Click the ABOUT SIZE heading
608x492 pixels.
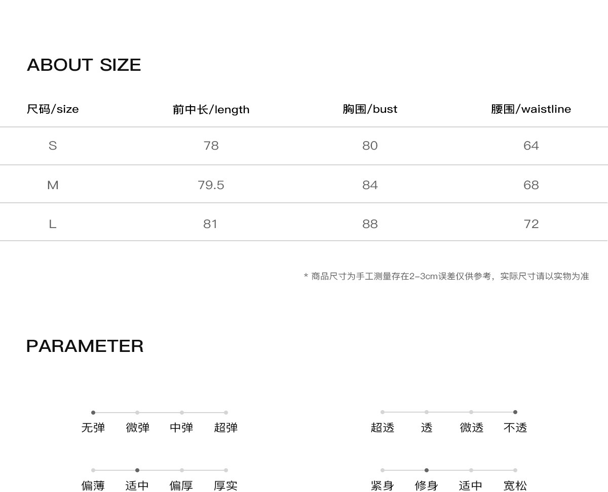pyautogui.click(x=84, y=65)
